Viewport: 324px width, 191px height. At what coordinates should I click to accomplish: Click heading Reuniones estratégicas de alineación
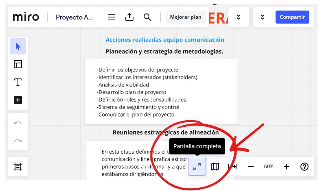(166, 132)
